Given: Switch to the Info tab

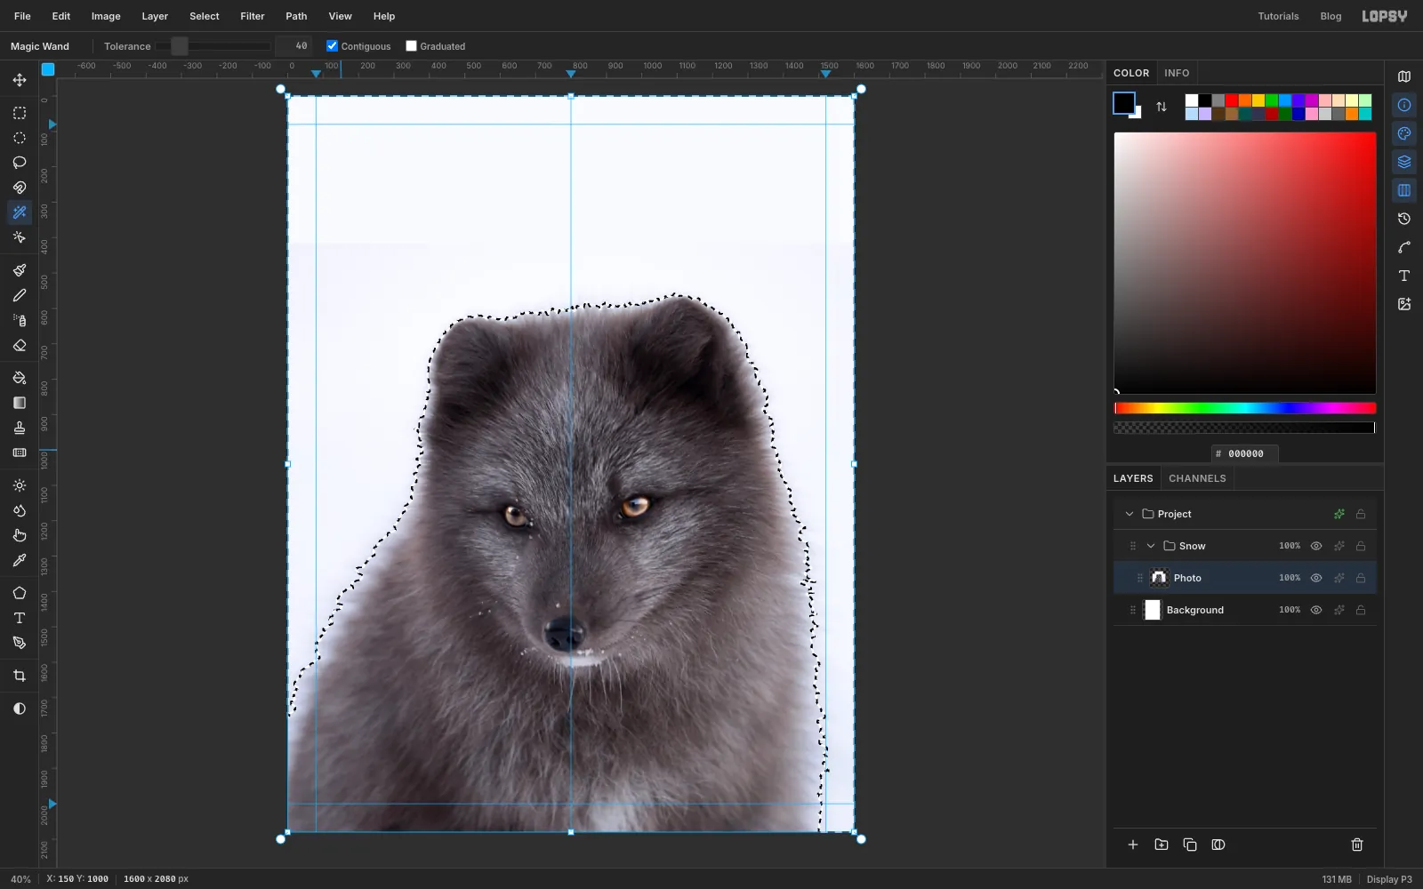Looking at the screenshot, I should click(x=1177, y=73).
